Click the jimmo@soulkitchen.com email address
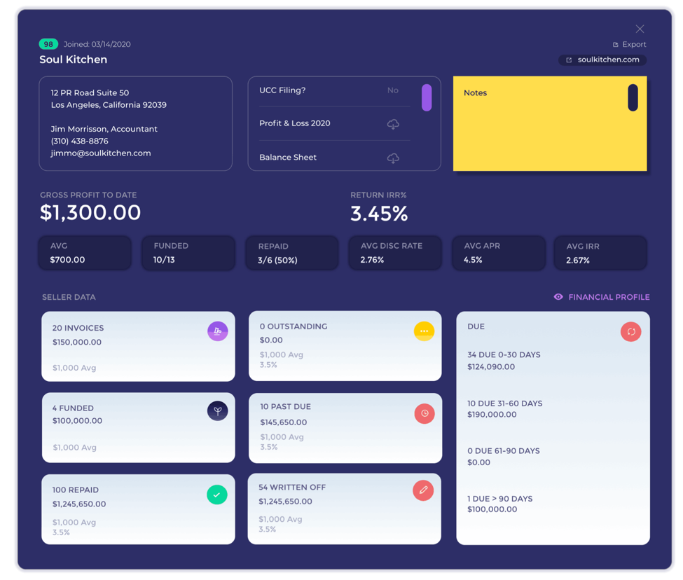This screenshot has height=580, width=683. click(x=101, y=153)
